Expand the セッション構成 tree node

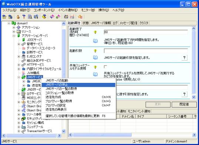[x=19, y=123]
